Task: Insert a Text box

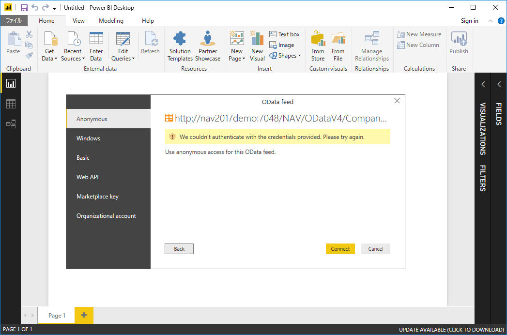Action: coord(284,34)
